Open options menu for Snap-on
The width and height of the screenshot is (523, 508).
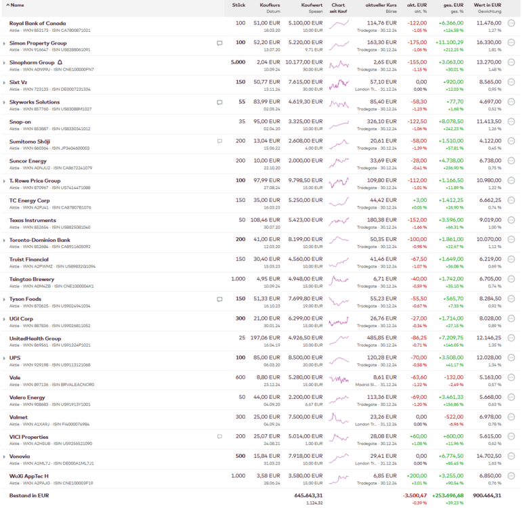pyautogui.click(x=511, y=122)
